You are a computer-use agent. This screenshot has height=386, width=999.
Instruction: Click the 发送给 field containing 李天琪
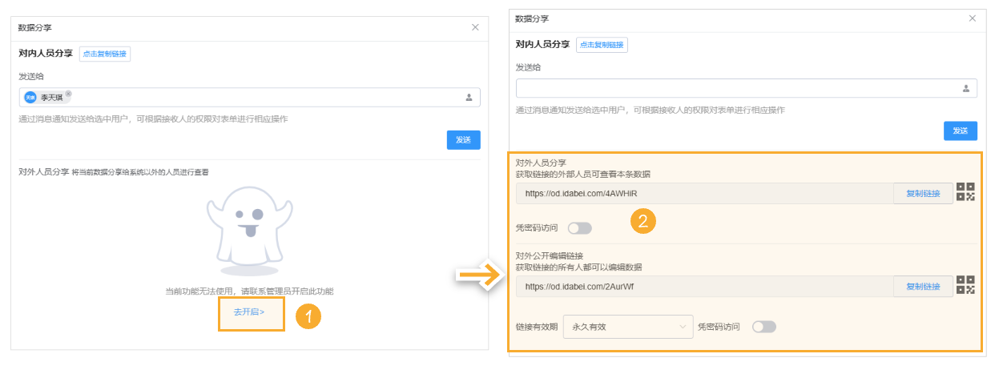(250, 98)
